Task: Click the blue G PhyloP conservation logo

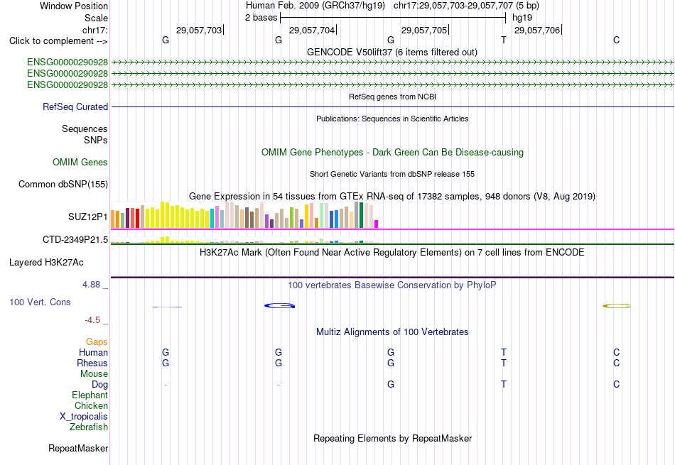Action: 279,306
